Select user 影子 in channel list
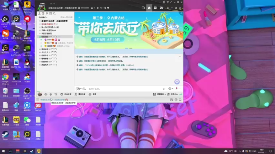Image resolution: width=275 pixels, height=154 pixels. pos(49,43)
